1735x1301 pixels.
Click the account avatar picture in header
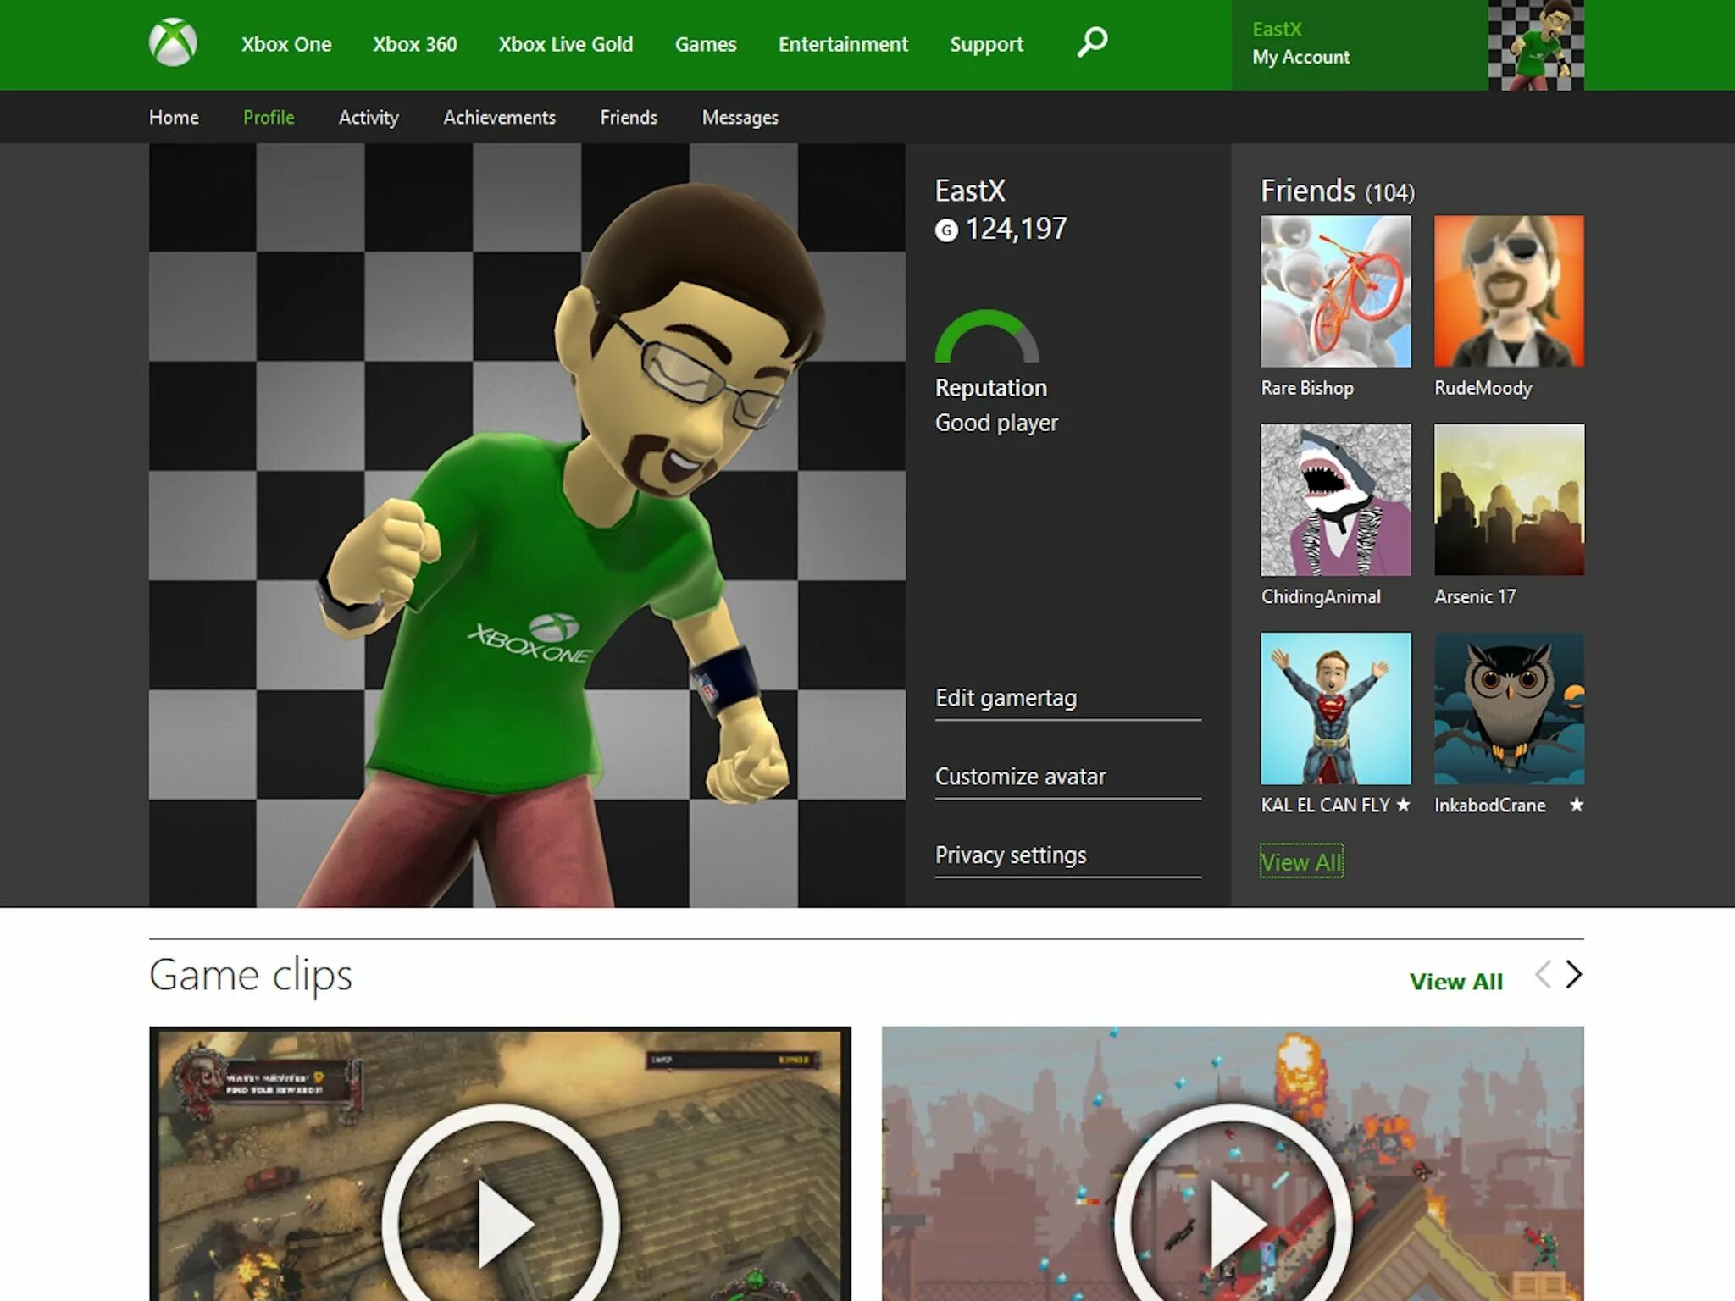coord(1535,45)
